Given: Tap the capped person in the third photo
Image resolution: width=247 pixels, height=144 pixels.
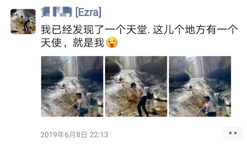Looking at the screenshot, I should (207, 106).
